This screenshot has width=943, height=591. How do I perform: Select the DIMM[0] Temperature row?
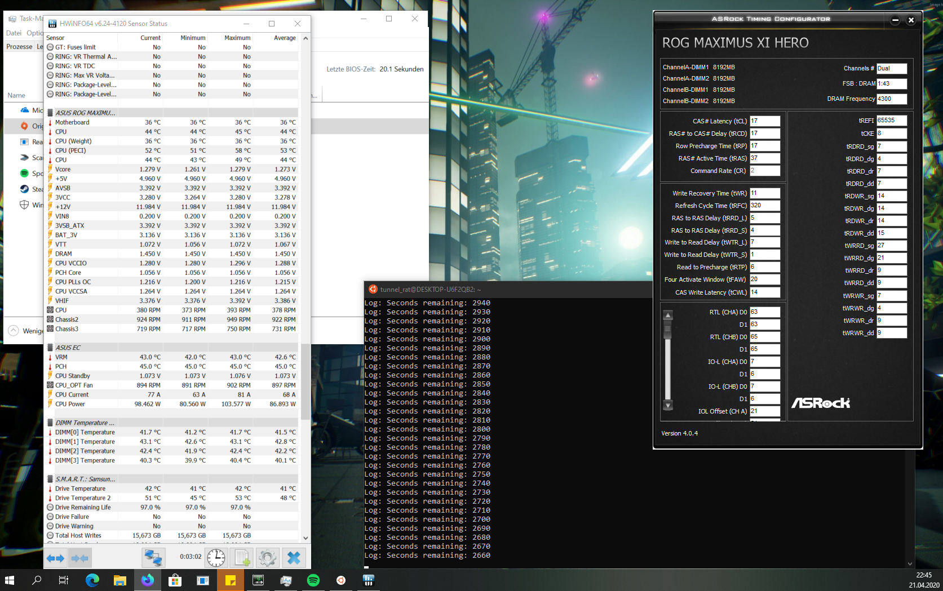pyautogui.click(x=172, y=432)
